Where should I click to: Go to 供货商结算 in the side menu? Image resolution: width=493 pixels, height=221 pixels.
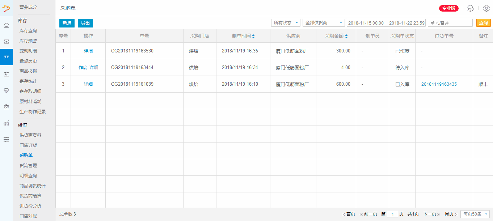[x=30, y=196]
